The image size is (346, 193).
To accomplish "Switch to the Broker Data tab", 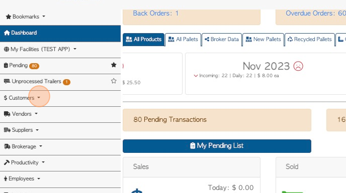I will coord(222,40).
